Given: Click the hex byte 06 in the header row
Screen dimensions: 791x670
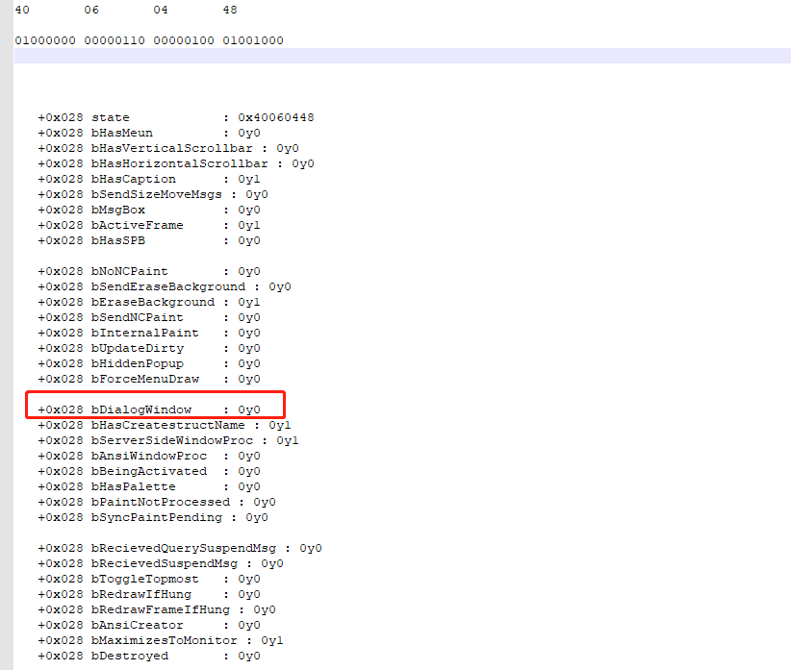Looking at the screenshot, I should pos(91,10).
